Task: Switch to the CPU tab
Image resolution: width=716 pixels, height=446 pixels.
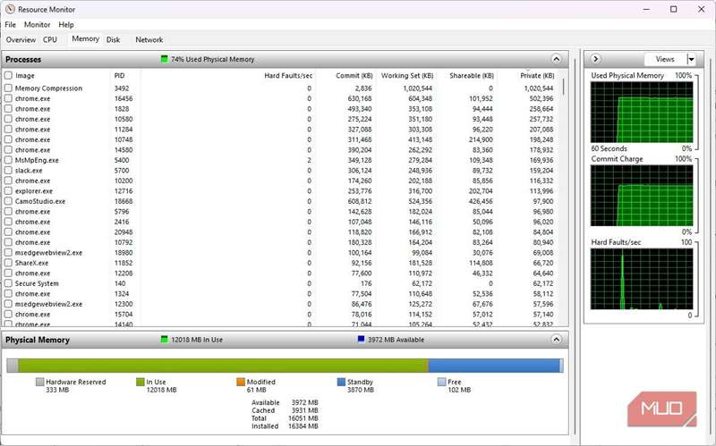Action: 50,39
